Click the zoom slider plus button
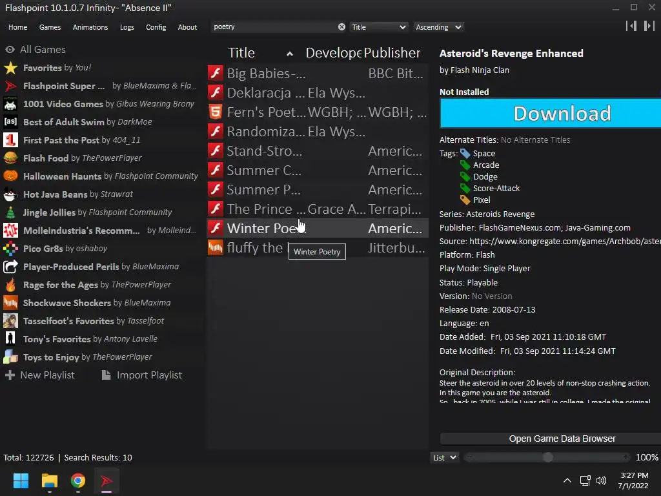The width and height of the screenshot is (661, 496). point(626,458)
